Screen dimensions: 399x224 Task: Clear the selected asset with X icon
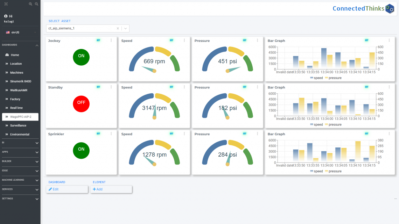click(x=118, y=29)
